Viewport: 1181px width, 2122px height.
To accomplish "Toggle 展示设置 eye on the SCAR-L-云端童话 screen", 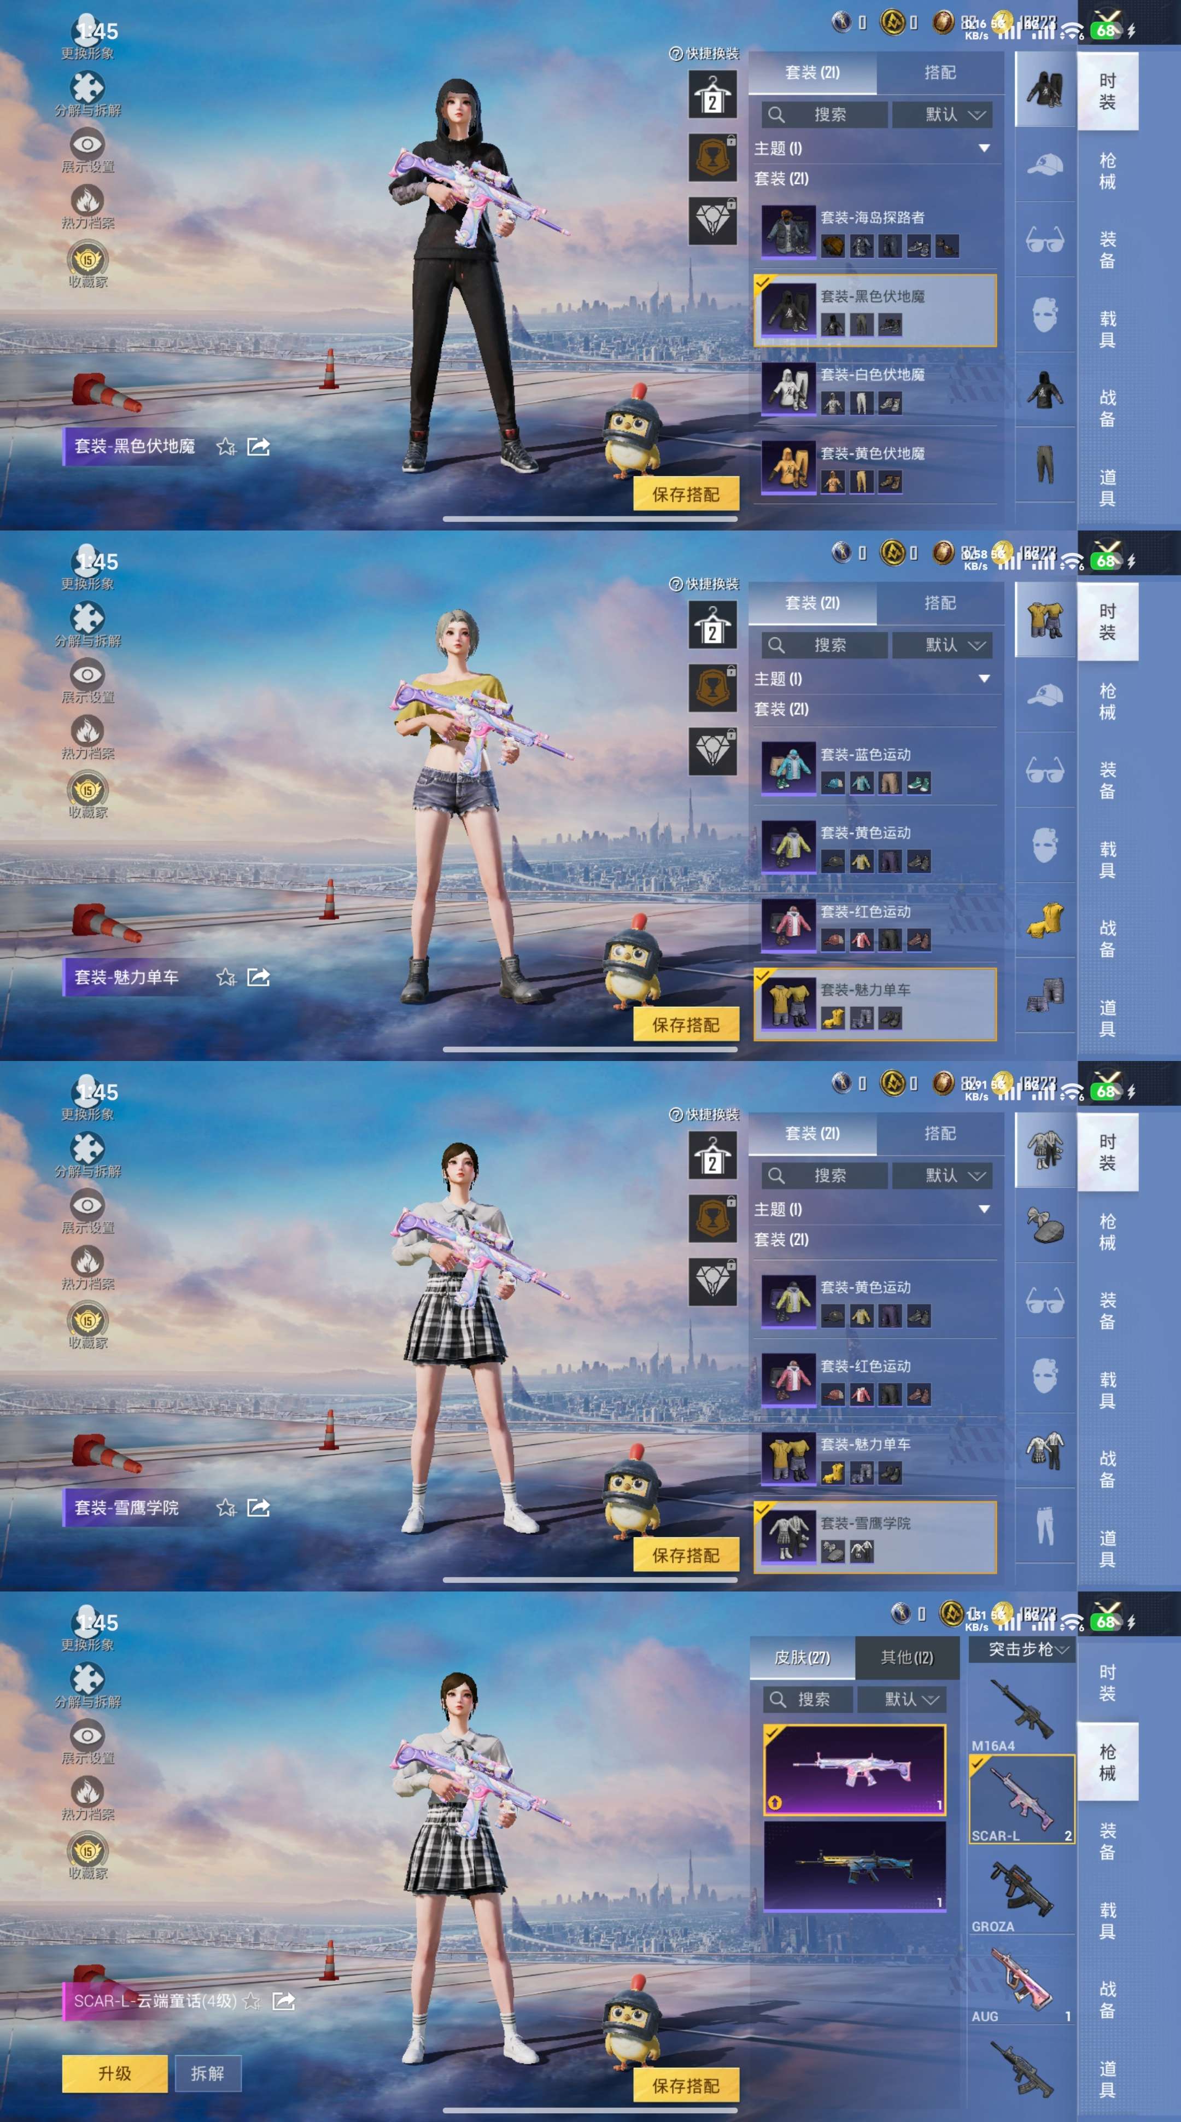I will (87, 1741).
